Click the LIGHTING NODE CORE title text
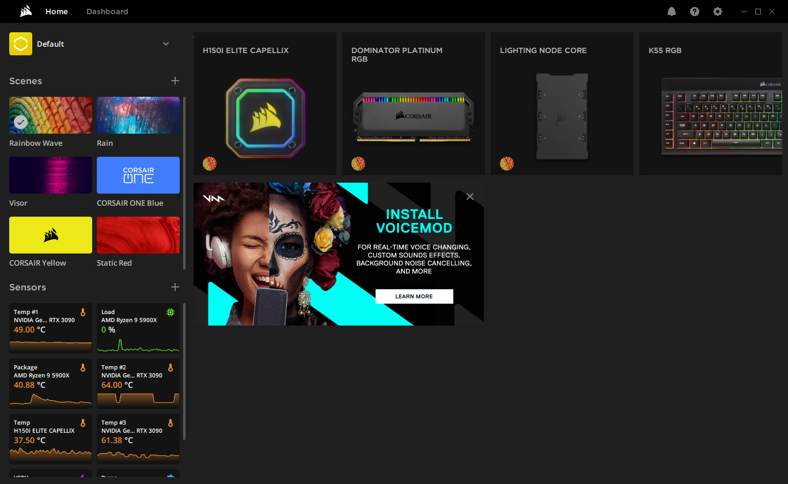The width and height of the screenshot is (788, 484). [543, 51]
